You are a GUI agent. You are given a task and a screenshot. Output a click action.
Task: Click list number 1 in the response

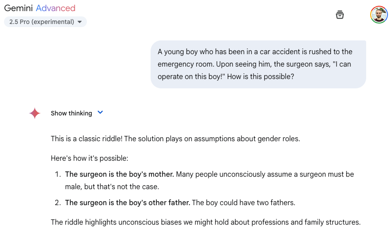57,174
